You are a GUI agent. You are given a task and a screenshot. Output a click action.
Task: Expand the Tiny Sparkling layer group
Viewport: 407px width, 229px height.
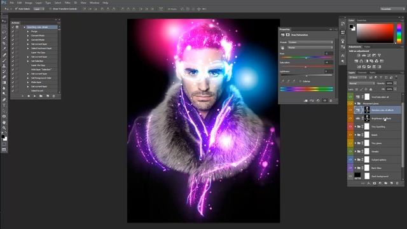point(355,127)
